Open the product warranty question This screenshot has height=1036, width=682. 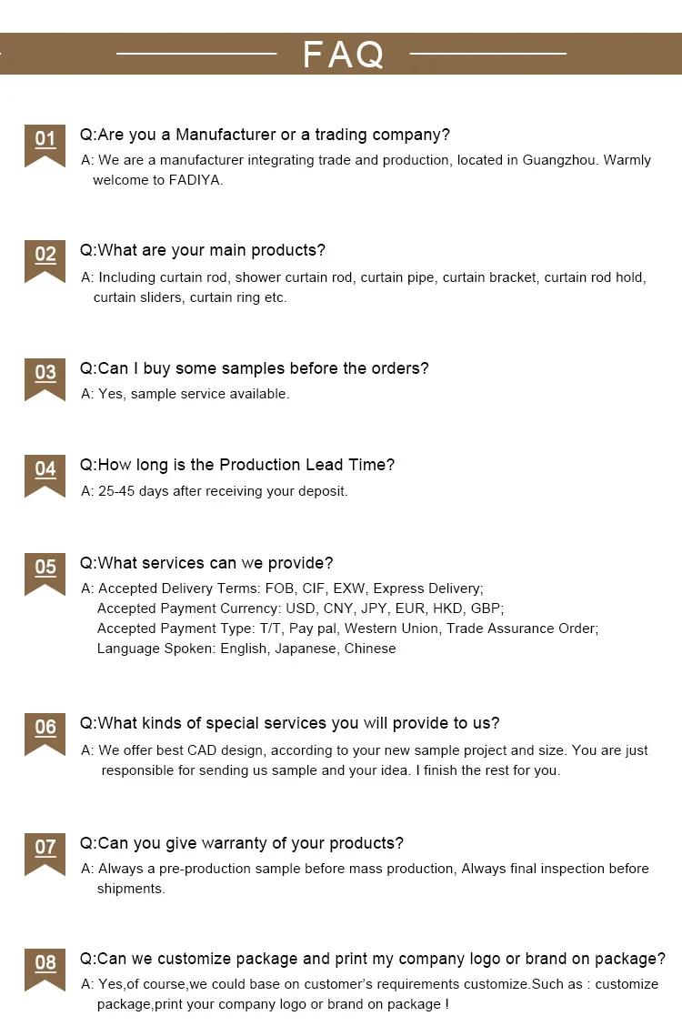[241, 843]
